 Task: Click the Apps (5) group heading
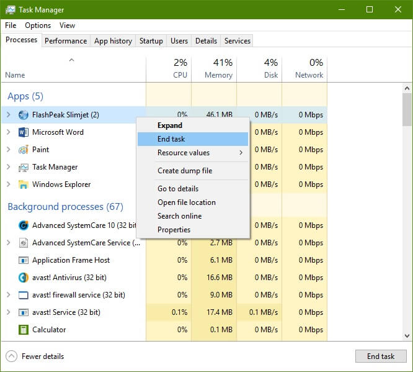(25, 96)
